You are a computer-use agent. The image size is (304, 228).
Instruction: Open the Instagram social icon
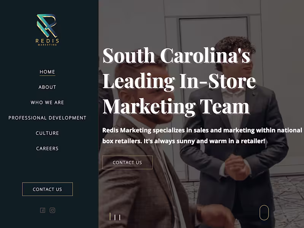coord(52,210)
